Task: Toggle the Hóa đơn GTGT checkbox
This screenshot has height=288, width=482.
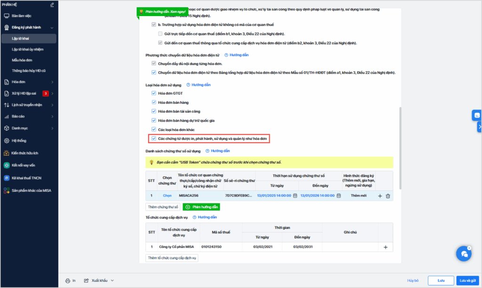Action: (x=154, y=93)
